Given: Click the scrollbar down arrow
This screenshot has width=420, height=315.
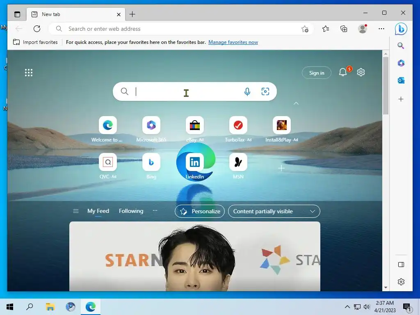Looking at the screenshot, I should (x=386, y=288).
